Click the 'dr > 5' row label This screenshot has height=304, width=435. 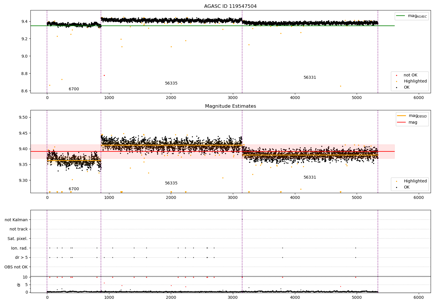(x=21, y=258)
